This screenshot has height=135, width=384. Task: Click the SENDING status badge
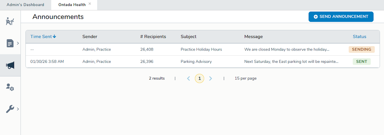(x=361, y=49)
